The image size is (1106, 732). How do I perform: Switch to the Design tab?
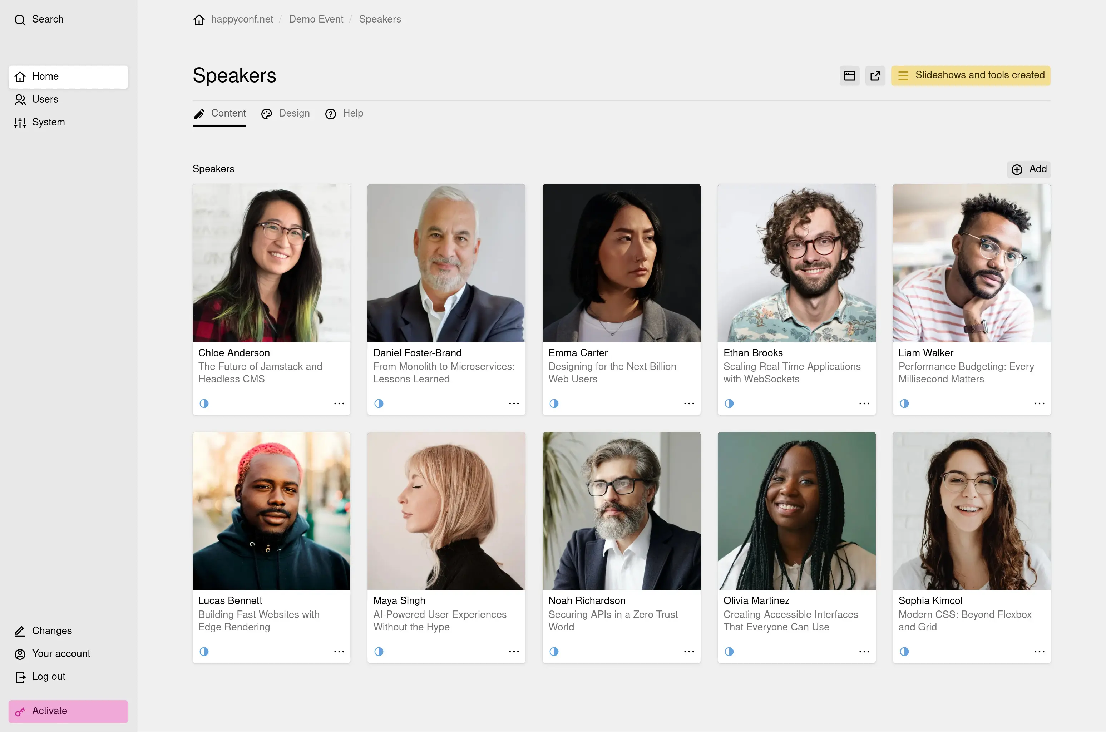point(285,113)
